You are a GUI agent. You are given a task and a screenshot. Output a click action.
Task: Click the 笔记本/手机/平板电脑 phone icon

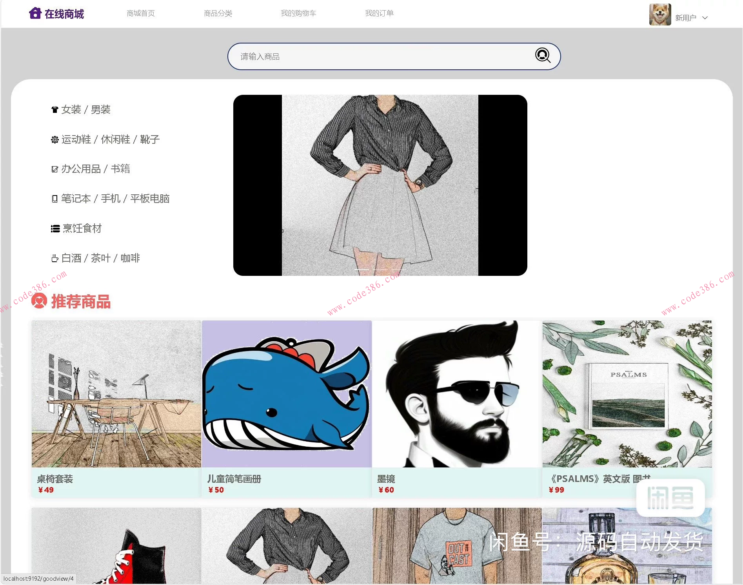[x=55, y=199]
